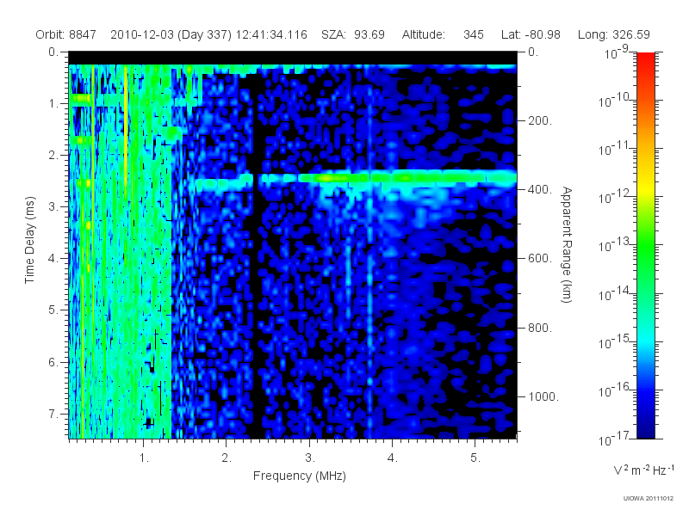Image resolution: width=689 pixels, height=516 pixels.
Task: Click the '800.' apparent range tick label
Action: 540,328
